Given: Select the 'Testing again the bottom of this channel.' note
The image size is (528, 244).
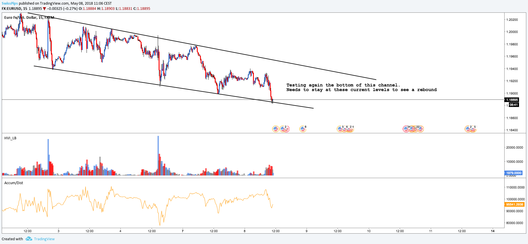Looking at the screenshot, I should (343, 85).
